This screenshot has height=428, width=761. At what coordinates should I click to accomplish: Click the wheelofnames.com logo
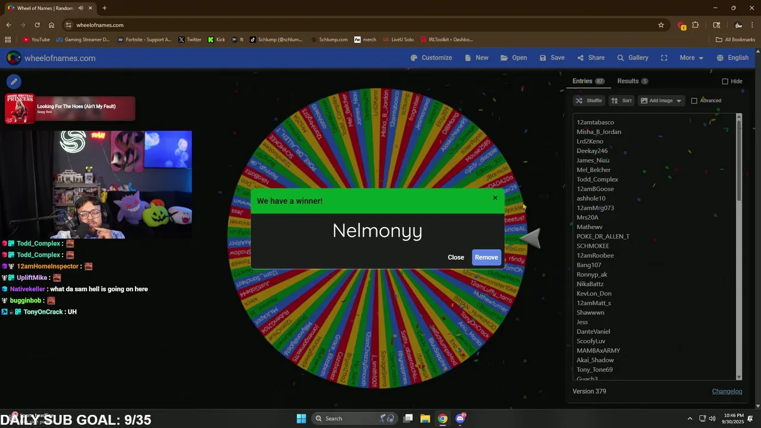click(x=51, y=58)
